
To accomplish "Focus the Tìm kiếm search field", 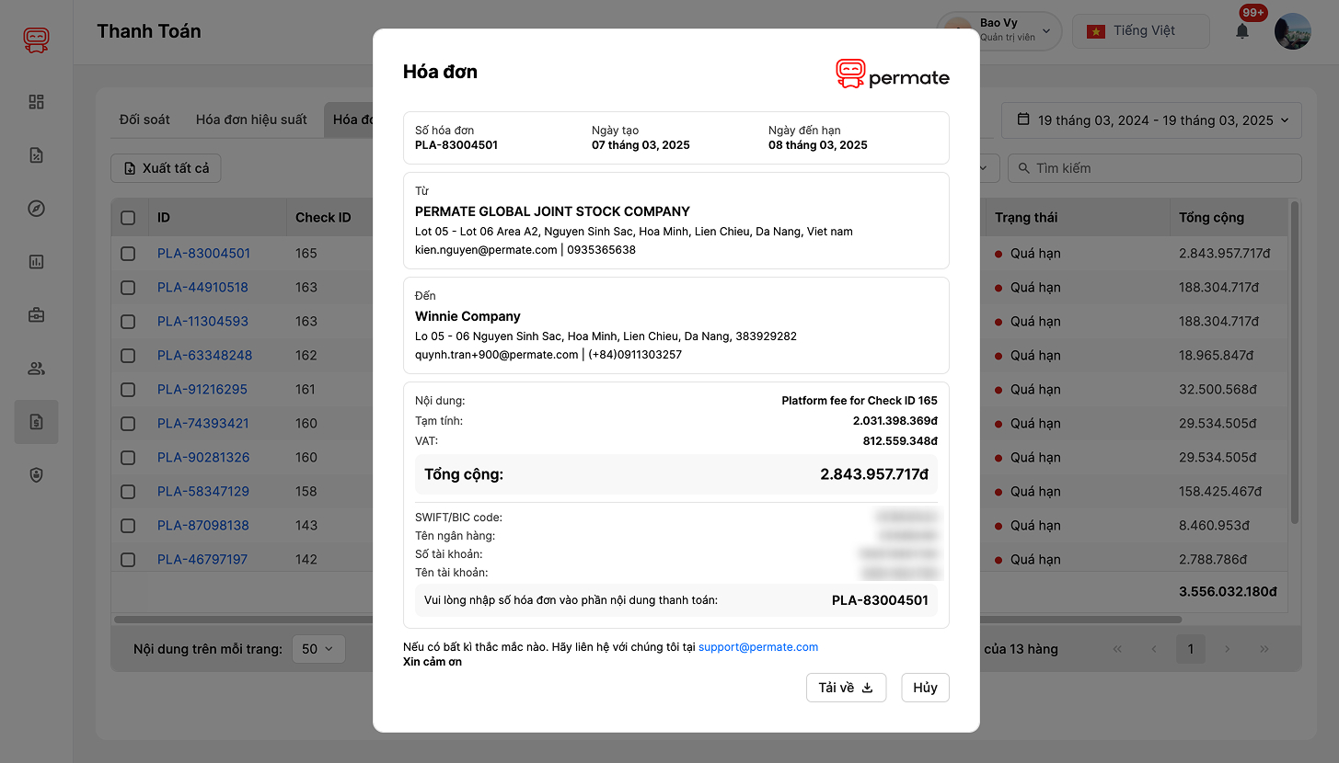I will click(x=1155, y=168).
